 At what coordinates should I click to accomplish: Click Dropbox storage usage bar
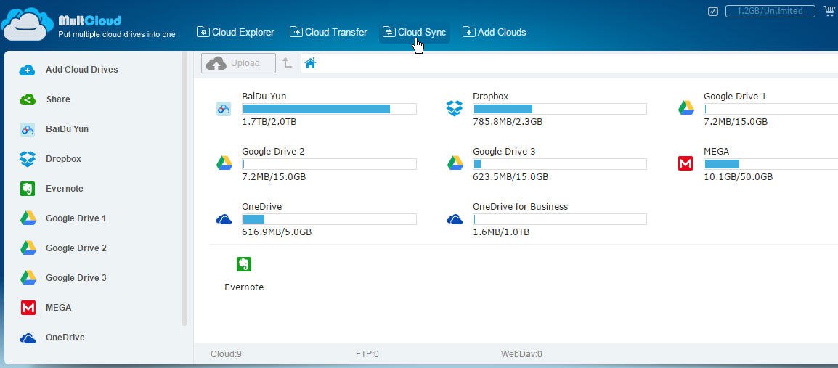point(560,109)
